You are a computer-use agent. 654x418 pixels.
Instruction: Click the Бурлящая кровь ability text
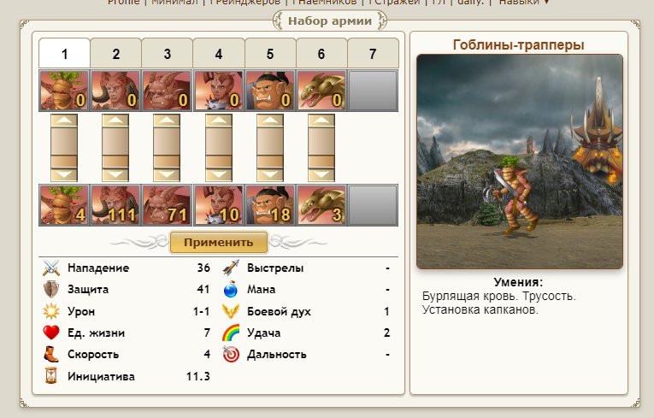point(470,296)
